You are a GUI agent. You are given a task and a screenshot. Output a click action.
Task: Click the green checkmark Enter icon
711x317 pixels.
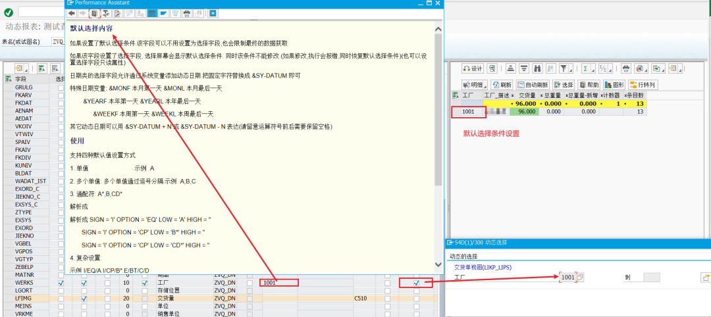pyautogui.click(x=8, y=12)
